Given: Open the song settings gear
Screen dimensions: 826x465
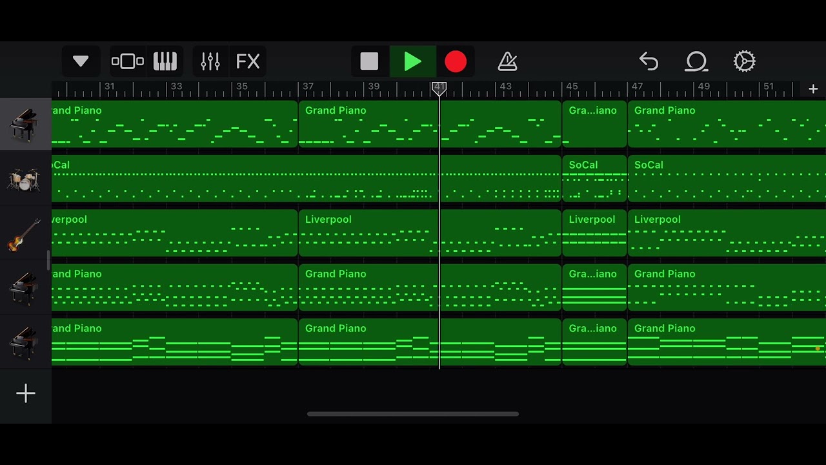Looking at the screenshot, I should (744, 61).
